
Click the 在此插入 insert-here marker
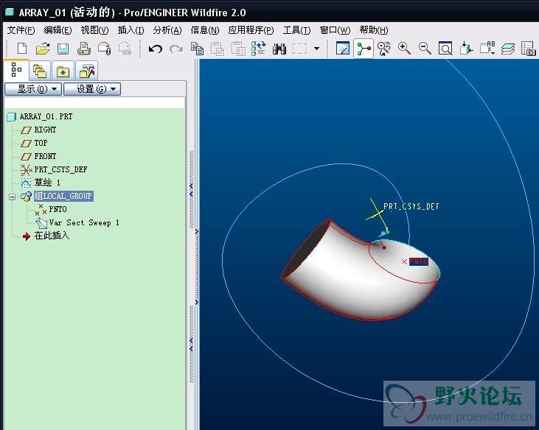pyautogui.click(x=52, y=236)
